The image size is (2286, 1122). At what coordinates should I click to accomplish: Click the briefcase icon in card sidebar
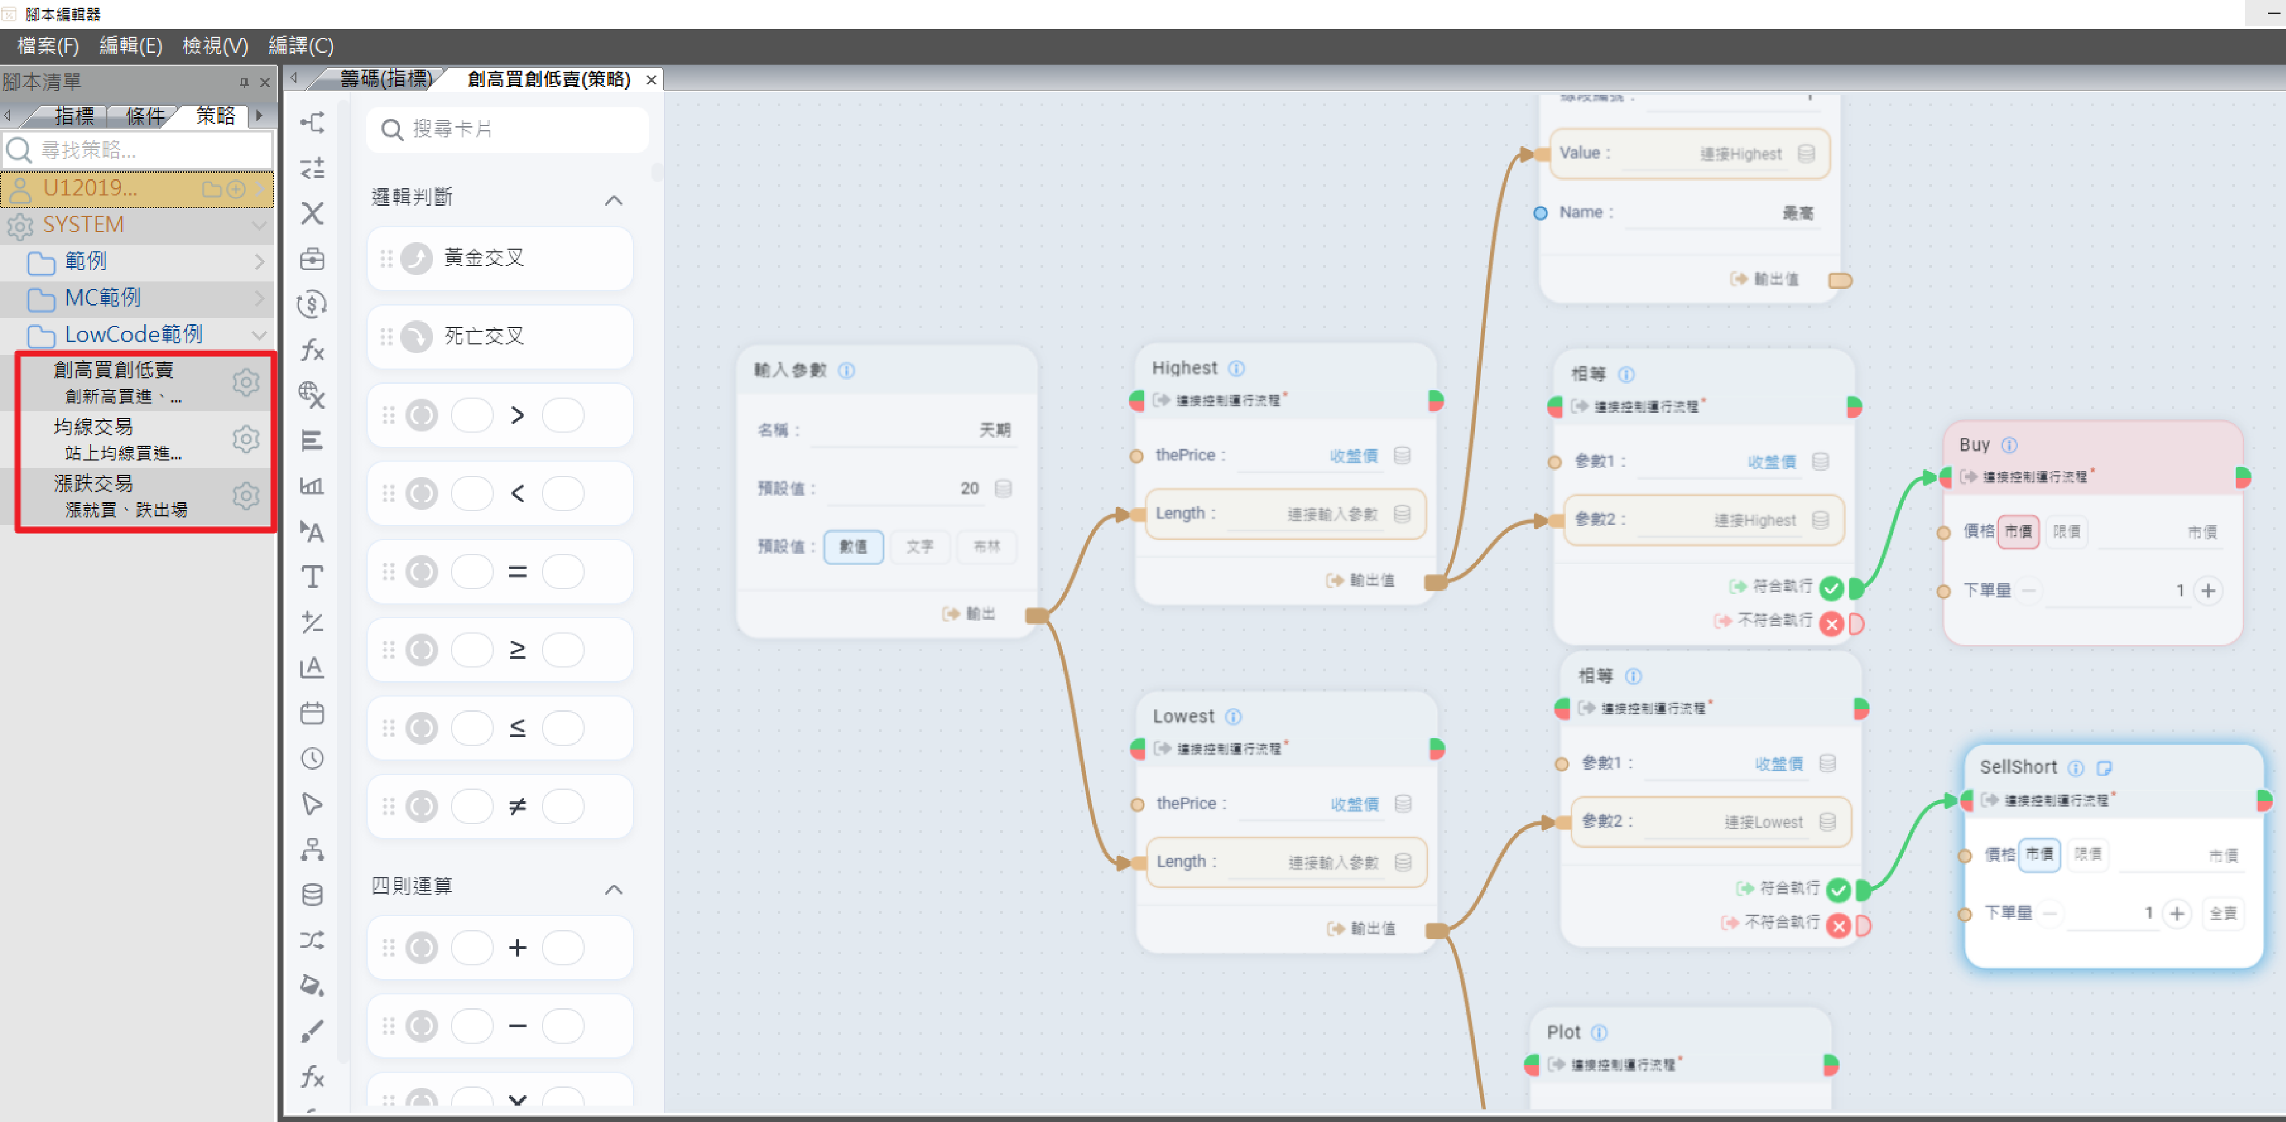(x=312, y=259)
